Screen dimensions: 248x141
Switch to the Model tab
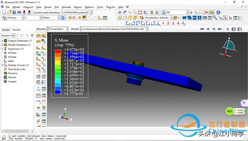pyautogui.click(x=6, y=30)
